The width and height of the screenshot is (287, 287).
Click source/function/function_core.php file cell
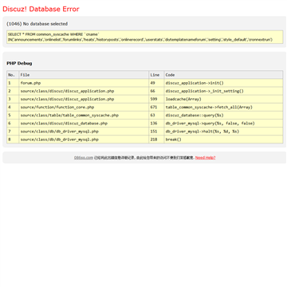[x=84, y=108]
